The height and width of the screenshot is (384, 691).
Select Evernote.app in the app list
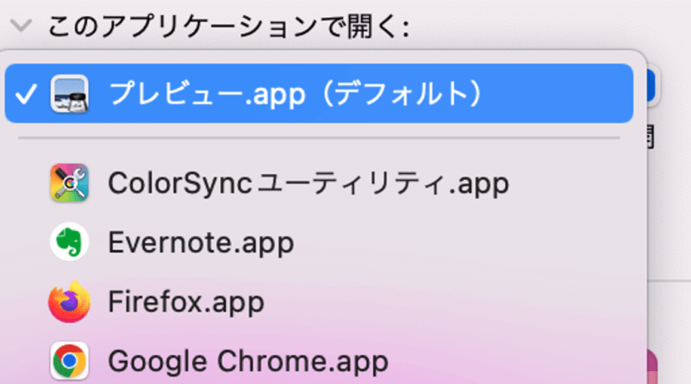(200, 242)
